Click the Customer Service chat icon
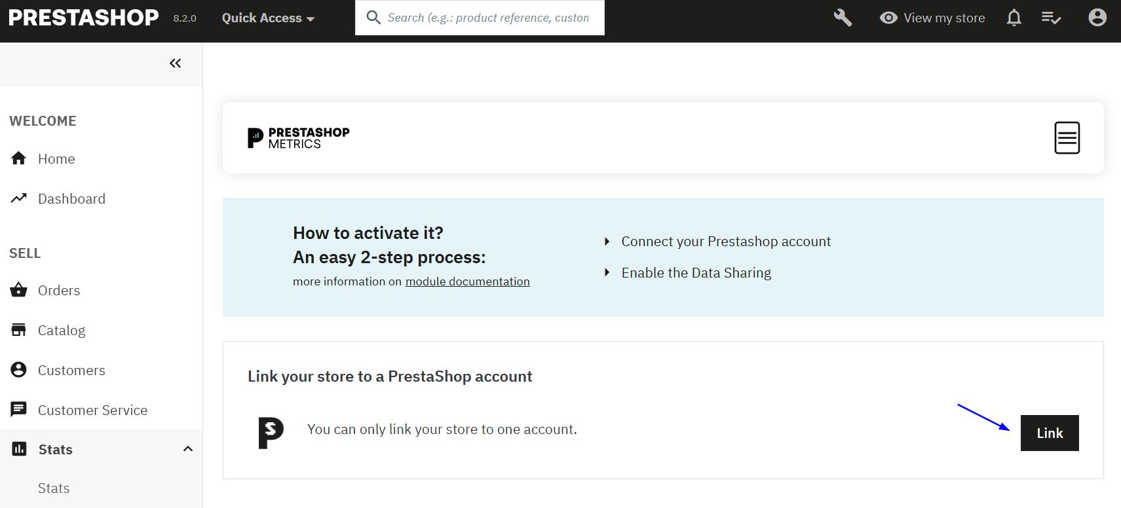The height and width of the screenshot is (508, 1121). coord(19,409)
